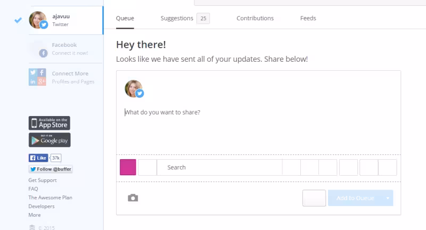
Task: Open the Get Support link
Action: [x=43, y=180]
